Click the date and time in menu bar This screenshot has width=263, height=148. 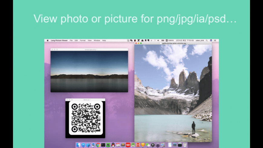tap(185, 40)
